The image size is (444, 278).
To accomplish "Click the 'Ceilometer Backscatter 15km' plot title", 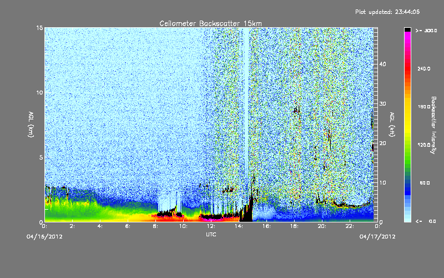I will pyautogui.click(x=210, y=23).
